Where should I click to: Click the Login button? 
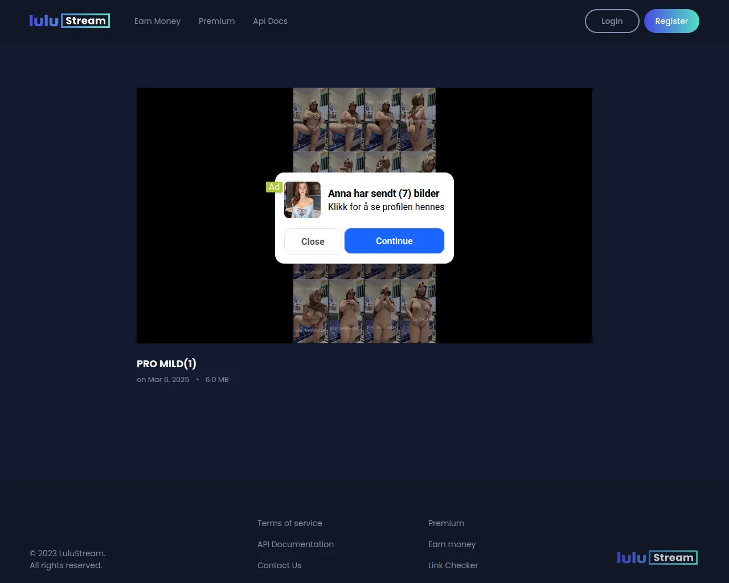tap(612, 21)
